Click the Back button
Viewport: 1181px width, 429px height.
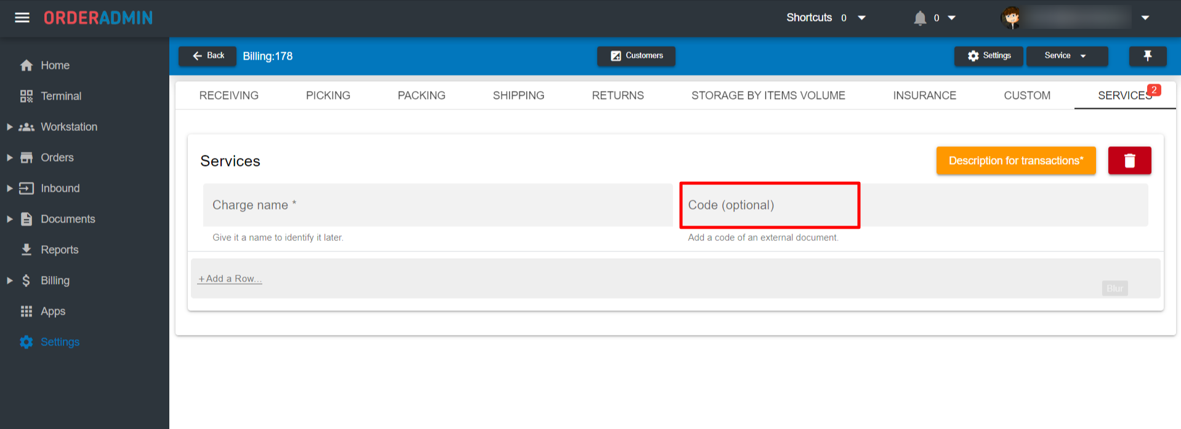point(208,56)
